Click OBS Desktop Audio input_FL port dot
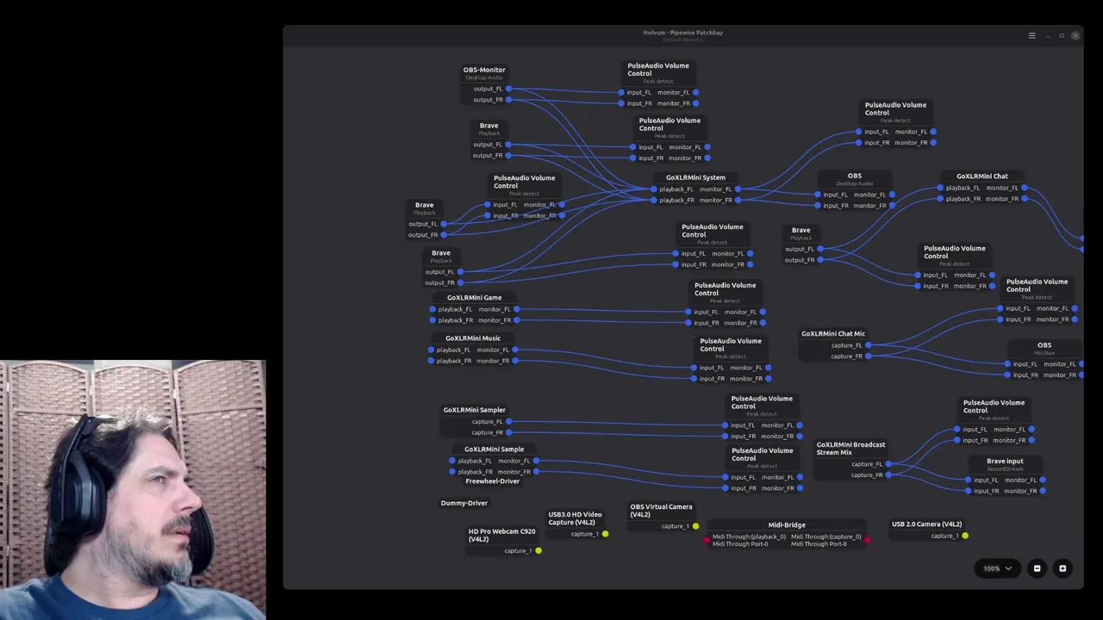Image resolution: width=1103 pixels, height=620 pixels. pos(817,195)
